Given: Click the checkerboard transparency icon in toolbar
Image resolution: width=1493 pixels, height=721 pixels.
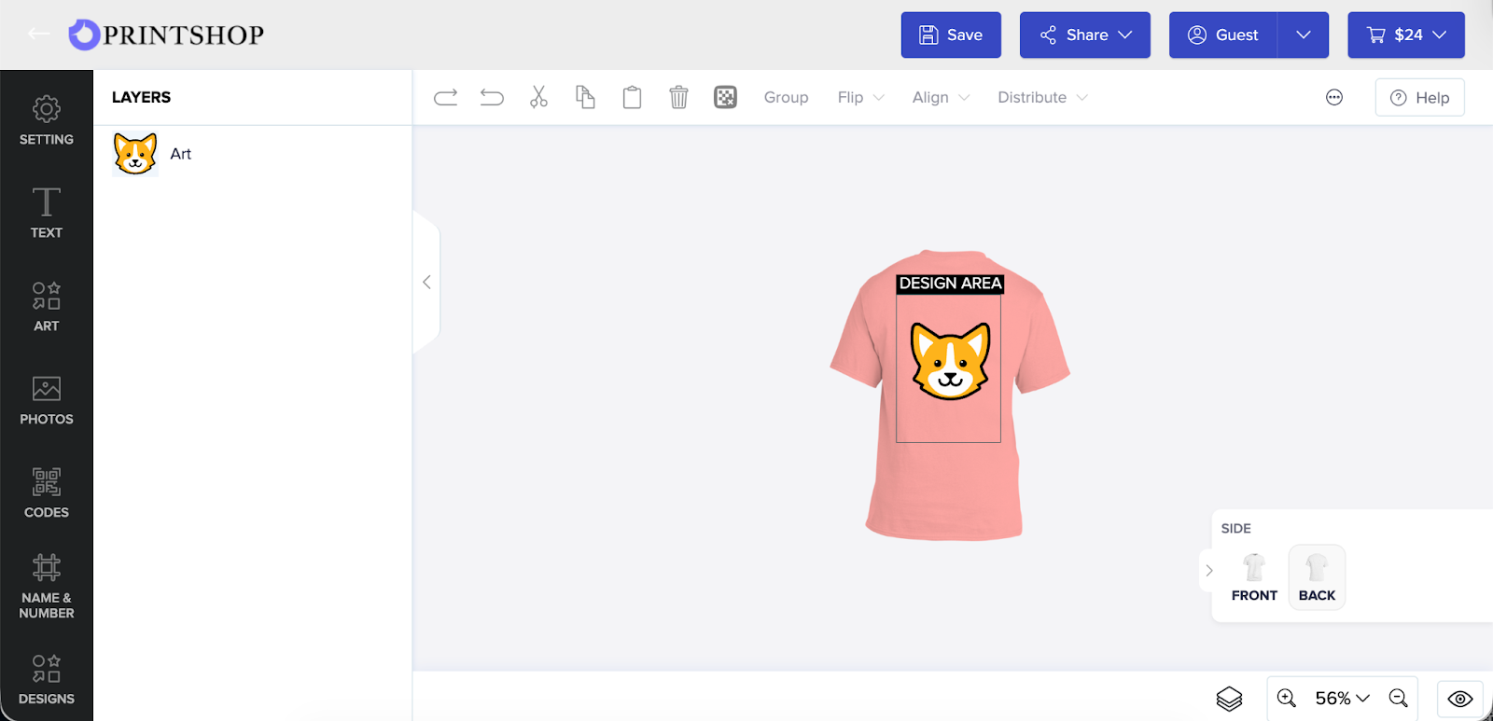Looking at the screenshot, I should [725, 97].
